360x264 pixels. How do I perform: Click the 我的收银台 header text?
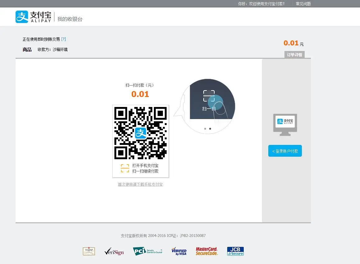70,19
